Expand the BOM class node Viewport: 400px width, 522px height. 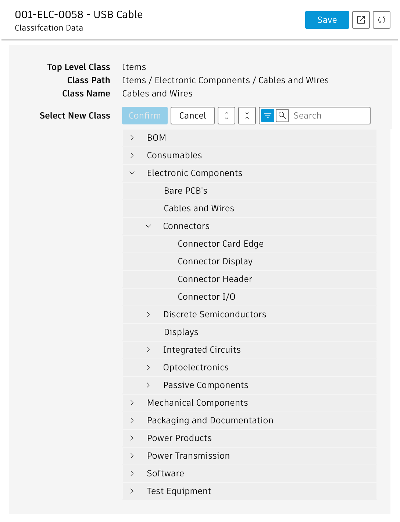[132, 138]
